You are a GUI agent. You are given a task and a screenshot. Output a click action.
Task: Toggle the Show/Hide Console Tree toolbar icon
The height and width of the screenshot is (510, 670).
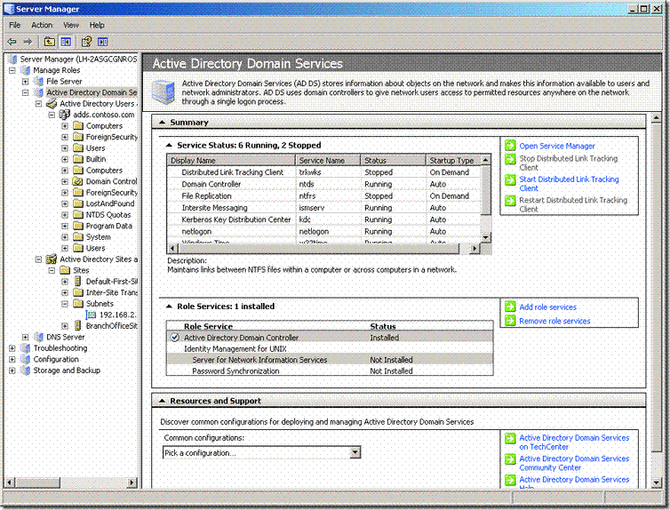(66, 42)
